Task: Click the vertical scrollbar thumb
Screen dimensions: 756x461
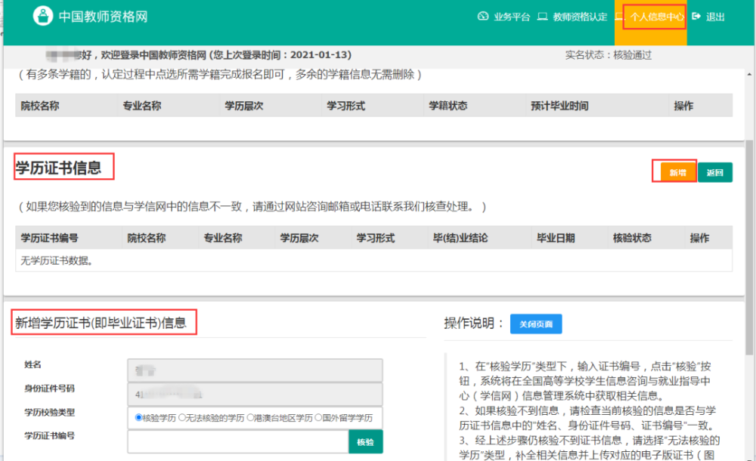Action: (x=749, y=249)
